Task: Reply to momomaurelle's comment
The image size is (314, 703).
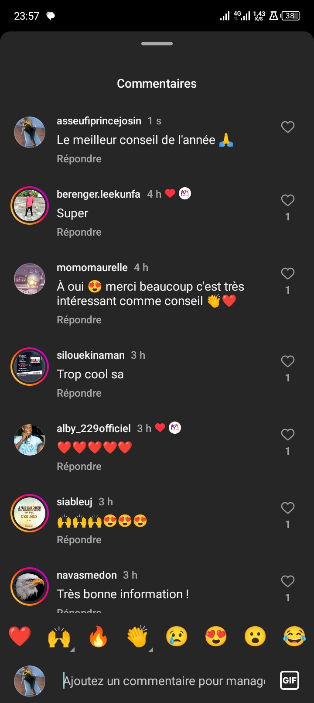Action: pos(79,320)
